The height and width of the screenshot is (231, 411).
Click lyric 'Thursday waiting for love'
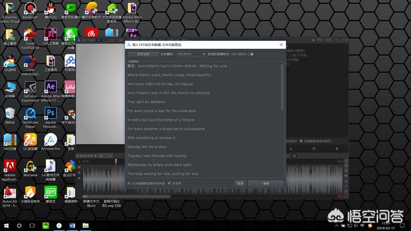pyautogui.click(x=162, y=174)
